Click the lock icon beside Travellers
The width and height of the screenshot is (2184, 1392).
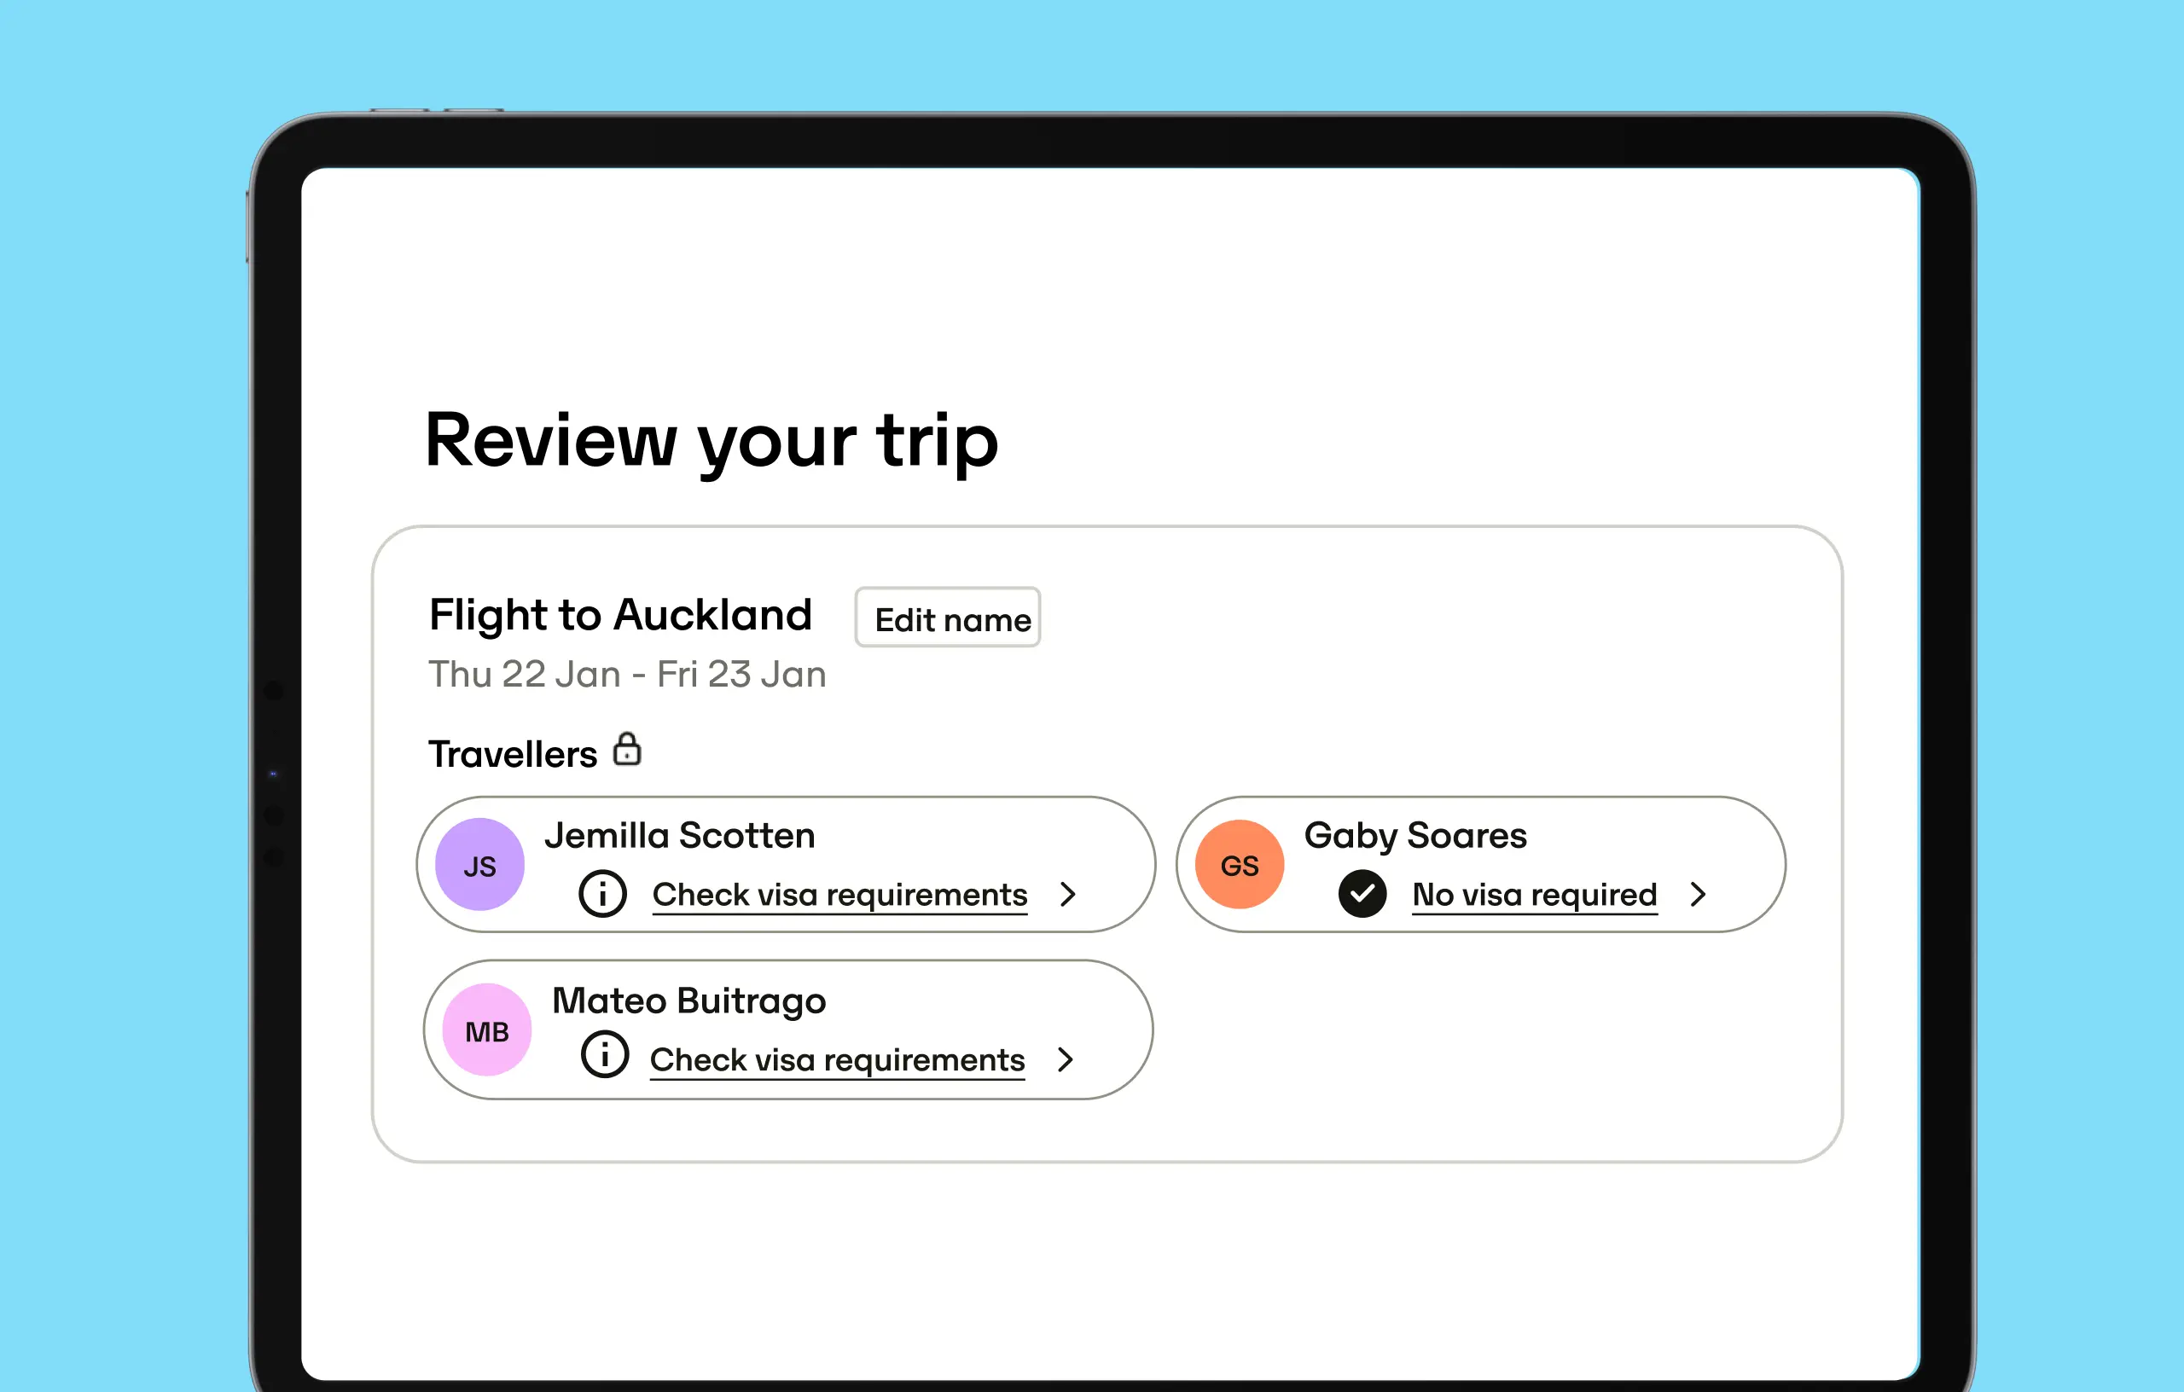coord(627,749)
